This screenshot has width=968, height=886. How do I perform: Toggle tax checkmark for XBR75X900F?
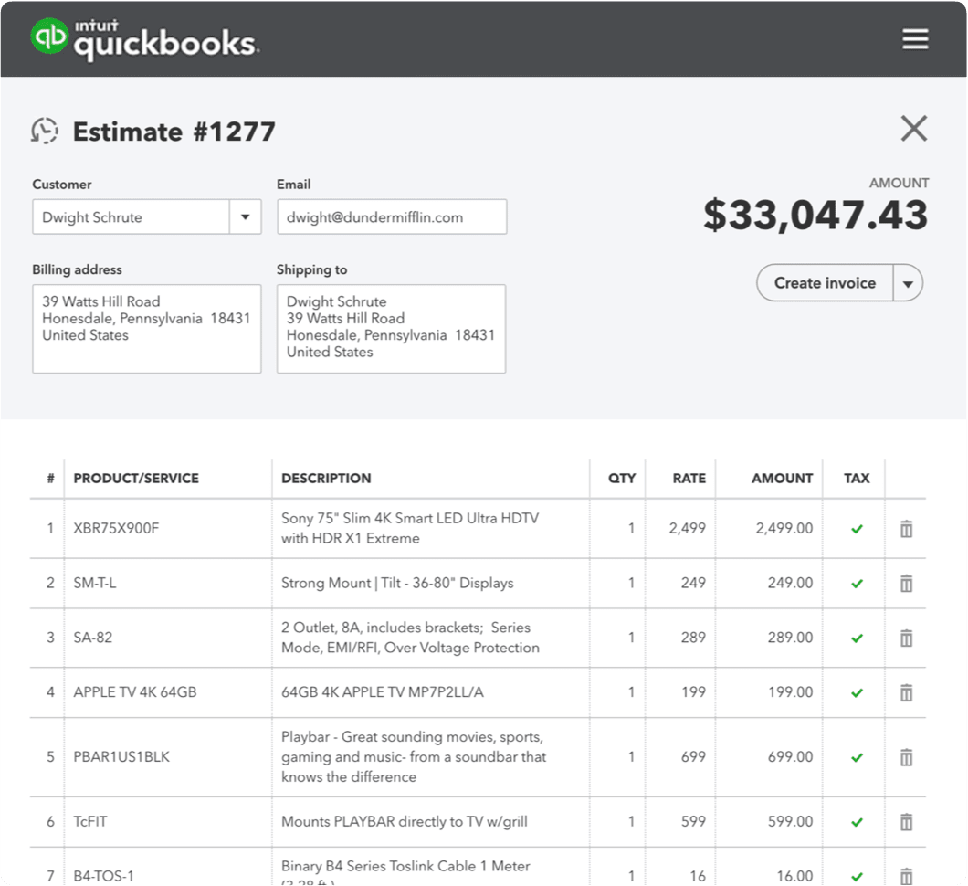tap(857, 529)
